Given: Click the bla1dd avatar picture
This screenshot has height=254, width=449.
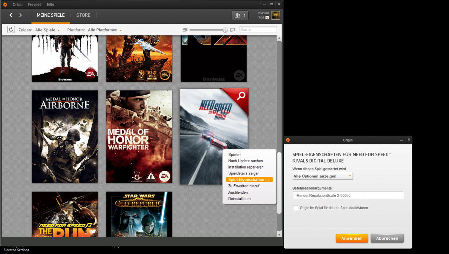Looking at the screenshot, I should click(276, 15).
